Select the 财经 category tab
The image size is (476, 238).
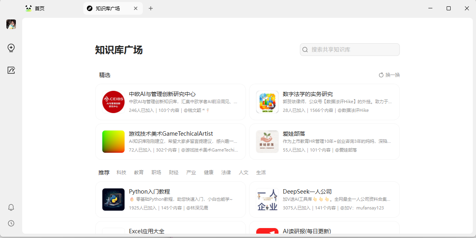174,173
